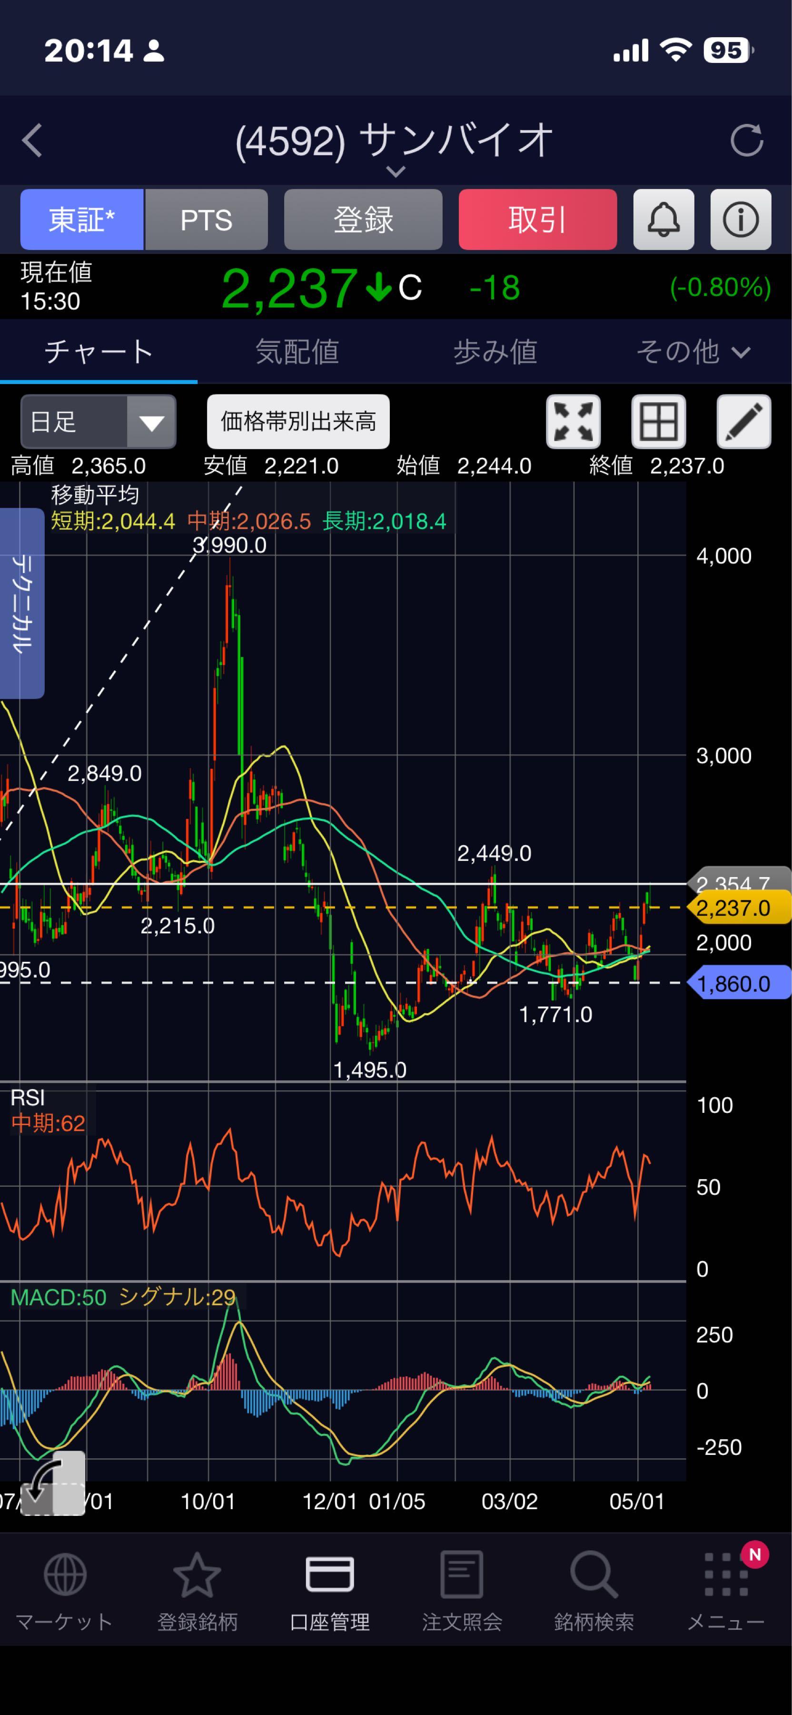
Task: Open chart drawing pencil tool
Action: tap(743, 422)
